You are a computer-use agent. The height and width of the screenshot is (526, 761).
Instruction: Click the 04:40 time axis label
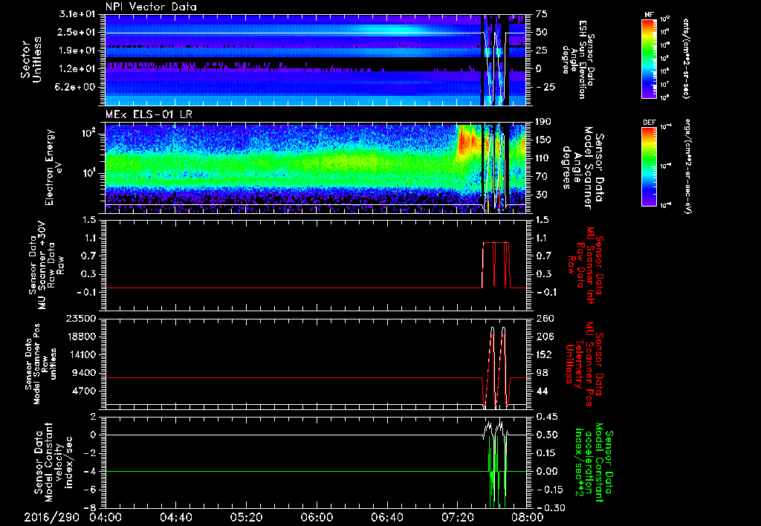point(175,516)
